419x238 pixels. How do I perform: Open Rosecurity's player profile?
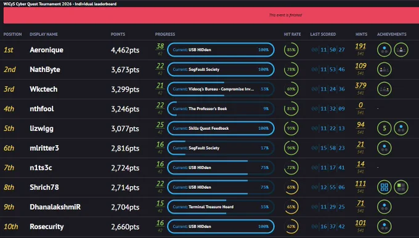coord(47,227)
